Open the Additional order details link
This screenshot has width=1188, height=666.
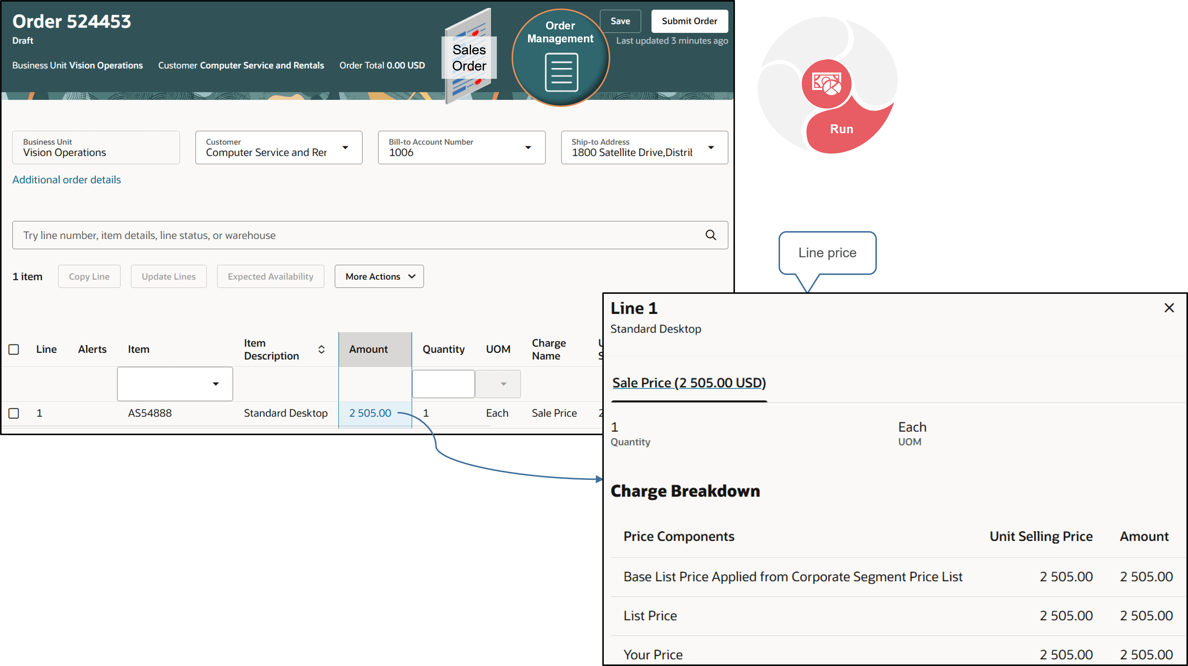67,180
